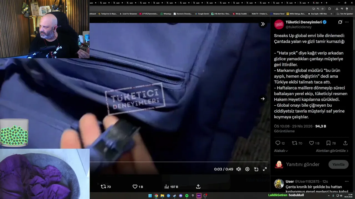Screen dimensions: 355x199
Task: Open Streamer Panel bookmark
Action: [x=277, y=14]
